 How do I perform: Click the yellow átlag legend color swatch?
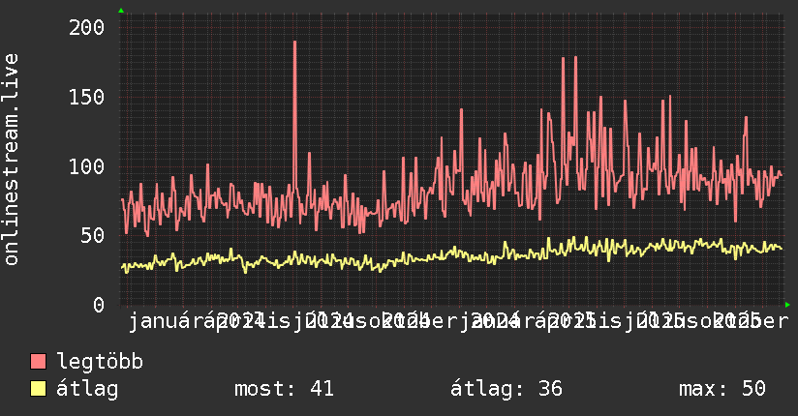(x=38, y=389)
